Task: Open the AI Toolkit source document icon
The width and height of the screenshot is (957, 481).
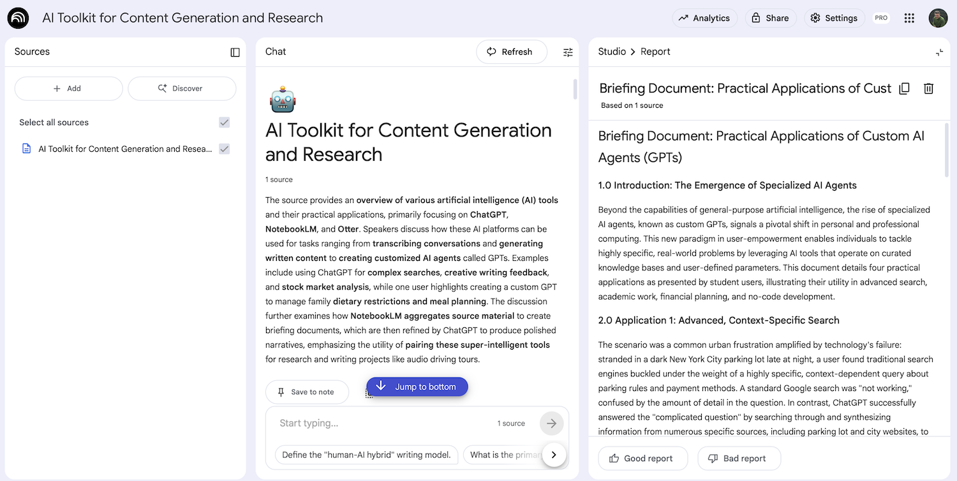Action: pyautogui.click(x=26, y=149)
